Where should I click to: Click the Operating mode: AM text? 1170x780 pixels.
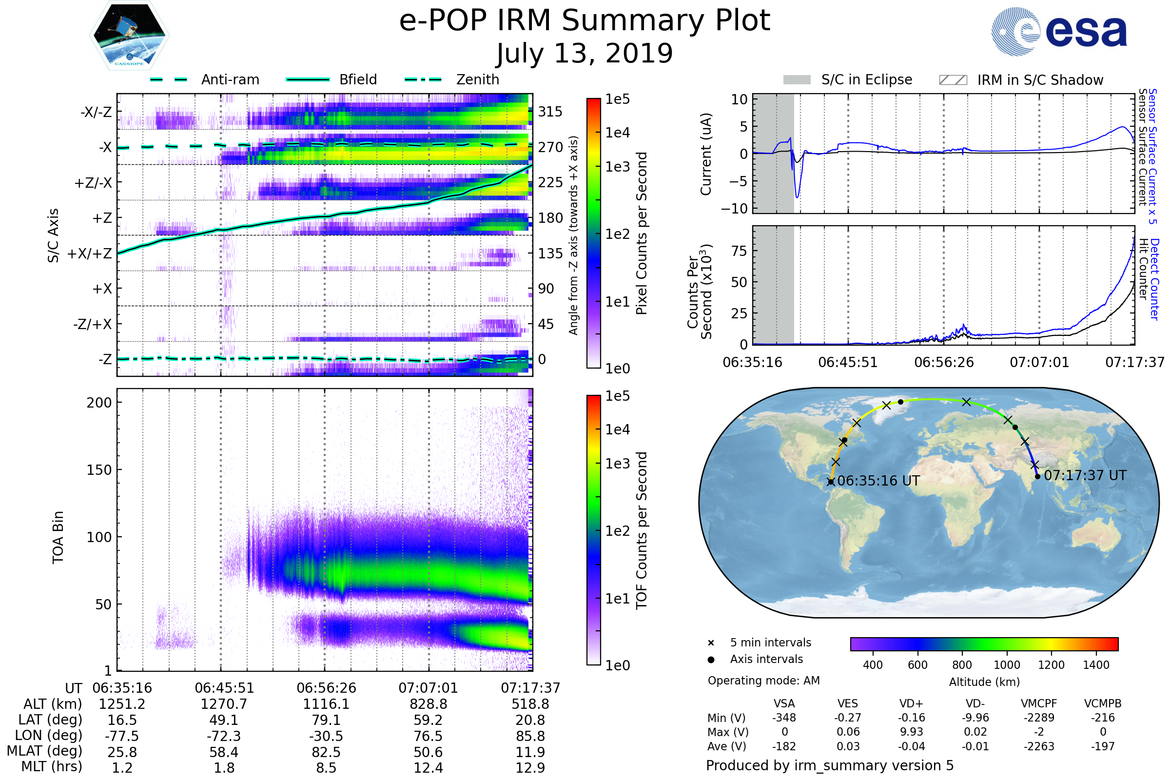coord(763,681)
